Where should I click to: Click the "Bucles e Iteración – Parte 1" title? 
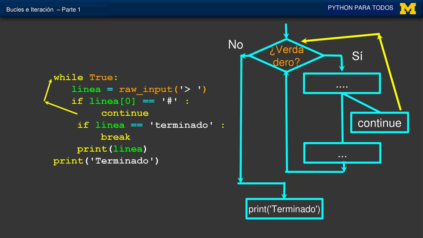pyautogui.click(x=43, y=10)
